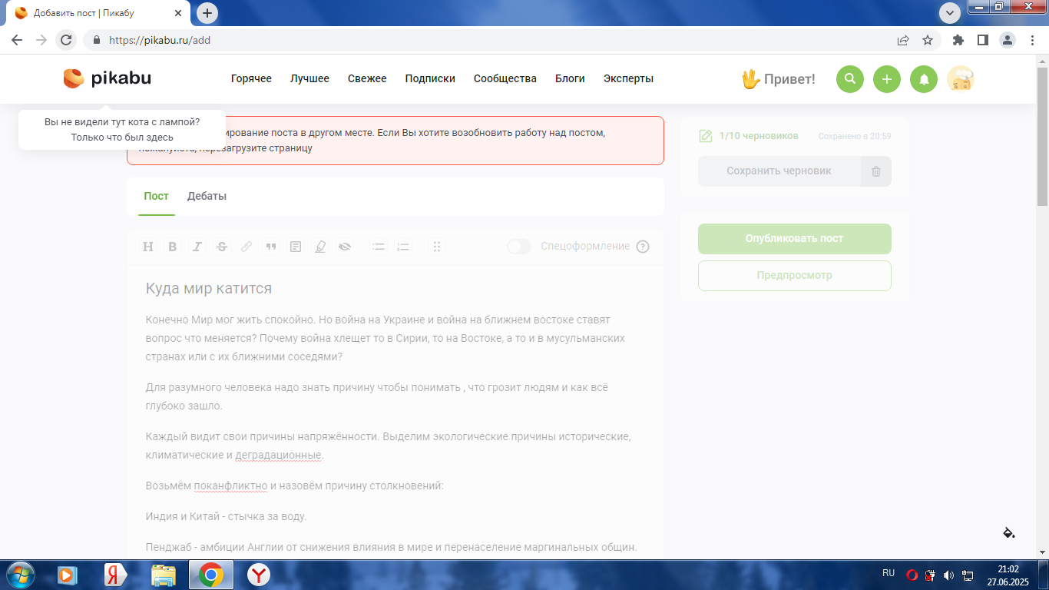Insert a quote block

pyautogui.click(x=271, y=247)
